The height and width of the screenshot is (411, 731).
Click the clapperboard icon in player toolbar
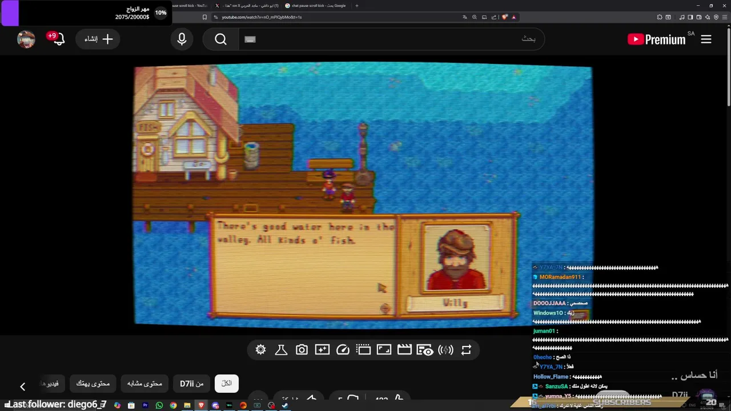[404, 350]
